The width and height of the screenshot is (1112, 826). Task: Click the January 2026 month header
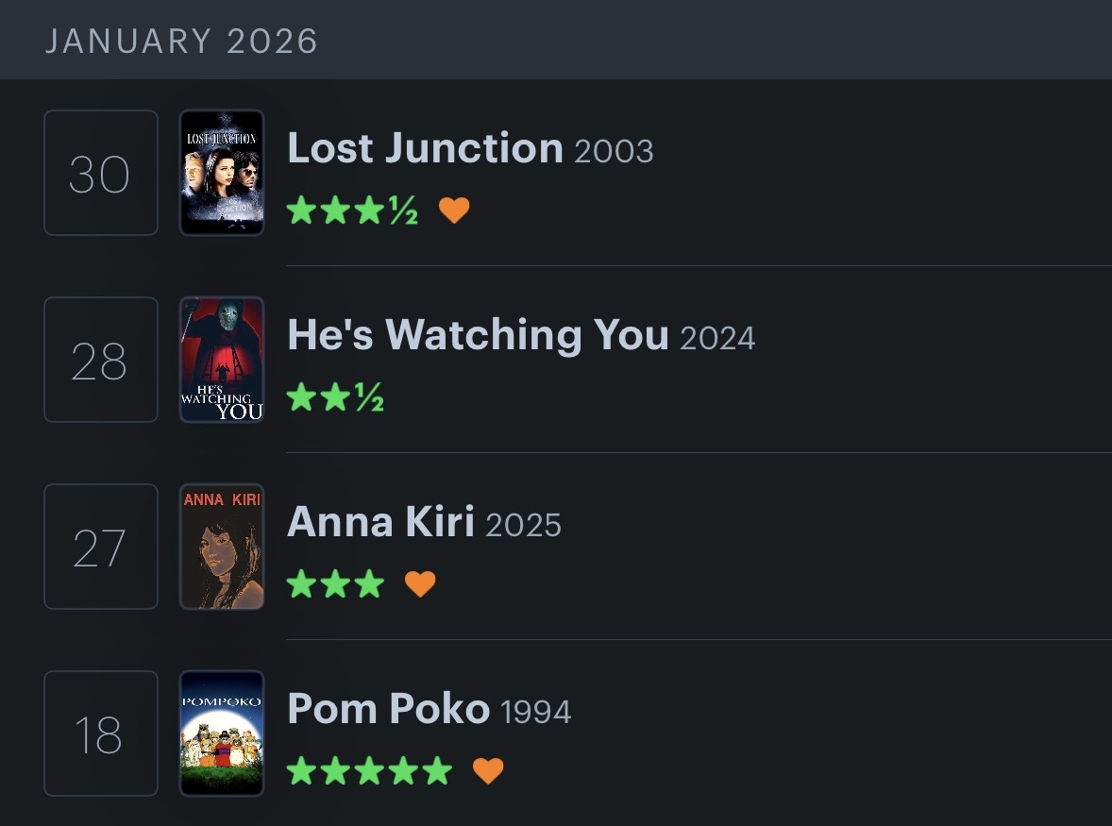(x=181, y=42)
